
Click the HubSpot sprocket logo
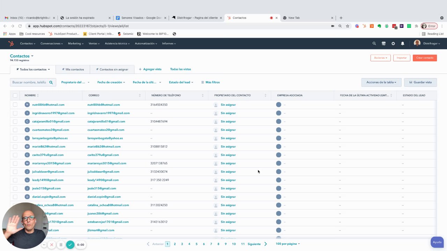(x=11, y=44)
